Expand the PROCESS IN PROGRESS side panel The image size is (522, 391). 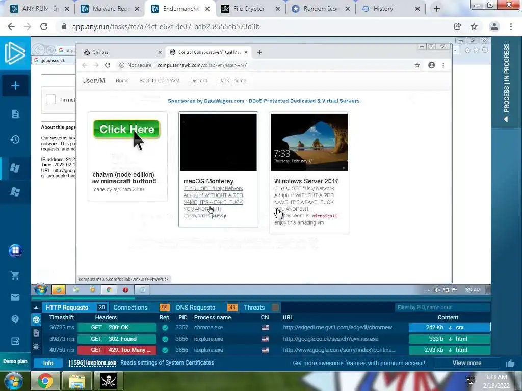click(506, 81)
